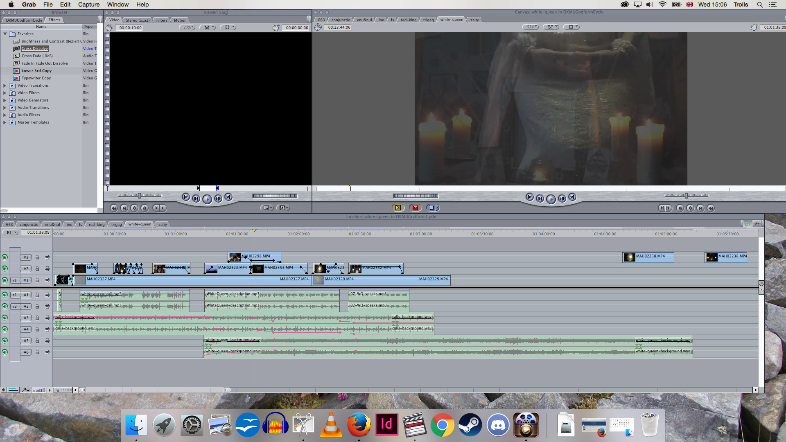Open VLC from the Dock
The image size is (786, 442).
pos(331,424)
